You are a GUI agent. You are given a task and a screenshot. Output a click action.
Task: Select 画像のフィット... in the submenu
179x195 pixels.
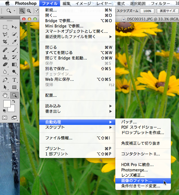[x=143, y=181]
